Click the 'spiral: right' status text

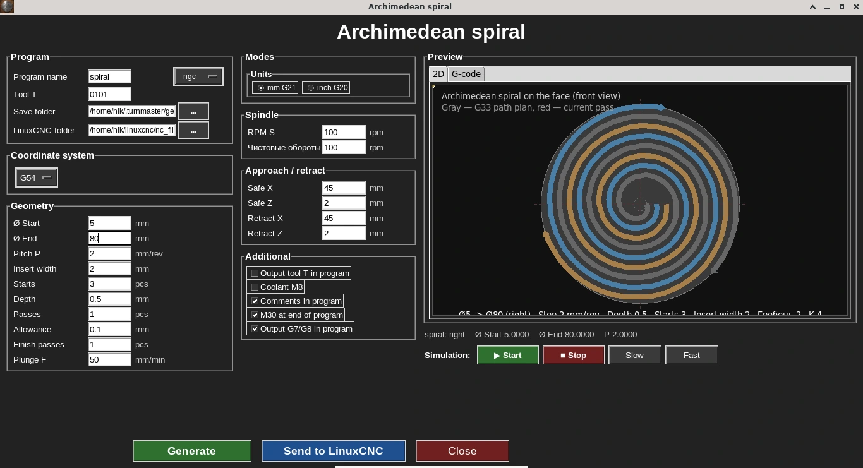(x=445, y=334)
